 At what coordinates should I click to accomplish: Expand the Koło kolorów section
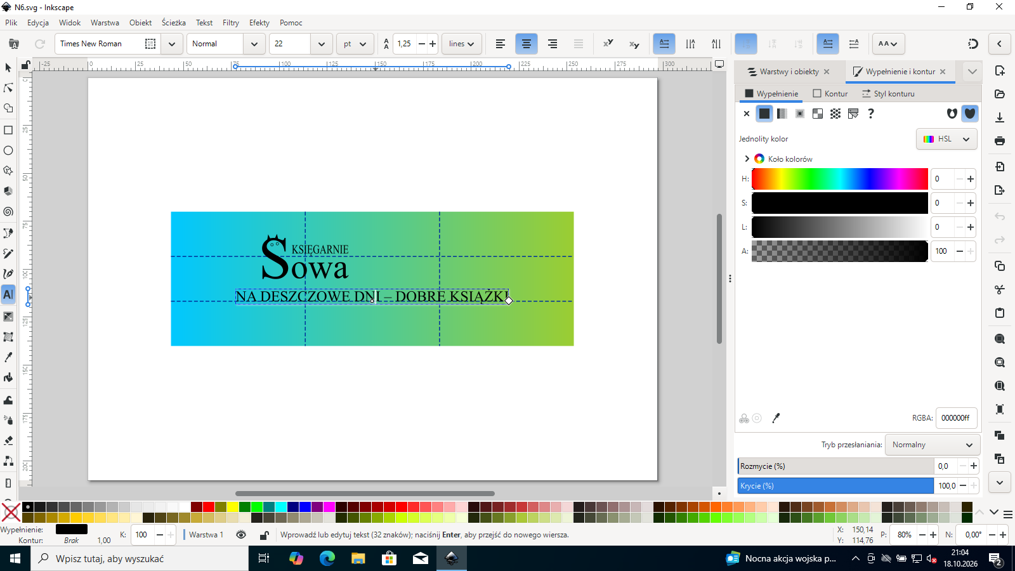point(747,159)
